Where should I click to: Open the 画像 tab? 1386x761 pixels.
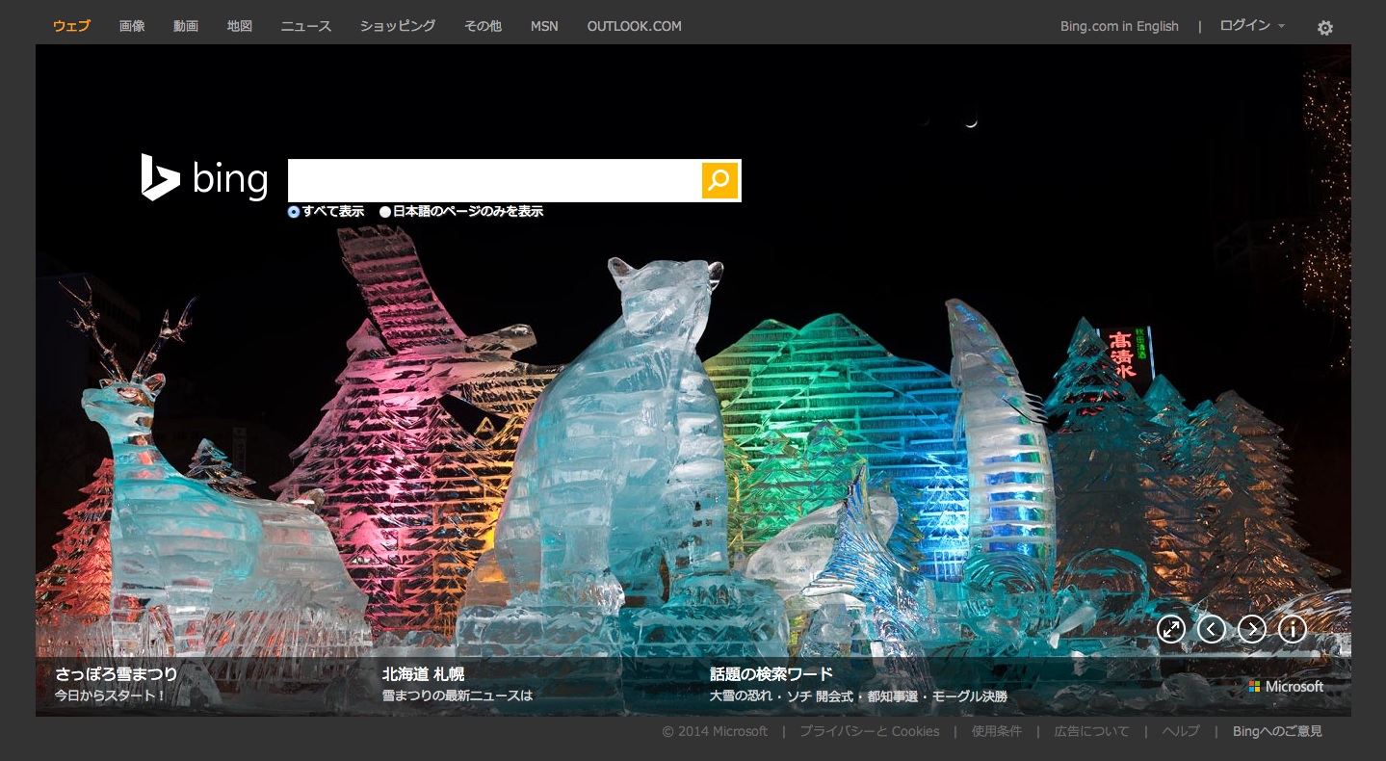(x=132, y=26)
